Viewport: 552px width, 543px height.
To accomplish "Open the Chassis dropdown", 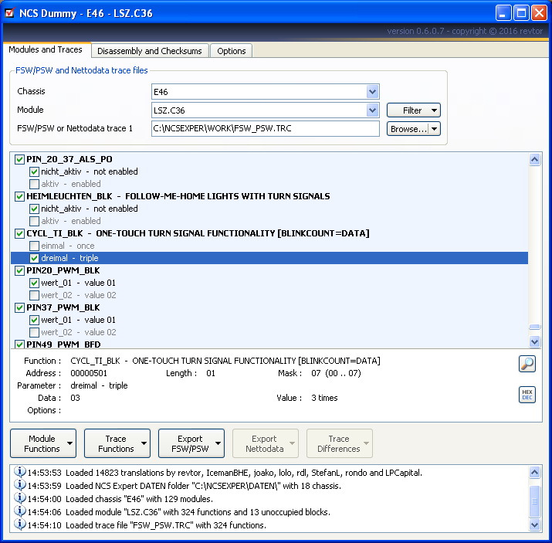I will tap(372, 92).
